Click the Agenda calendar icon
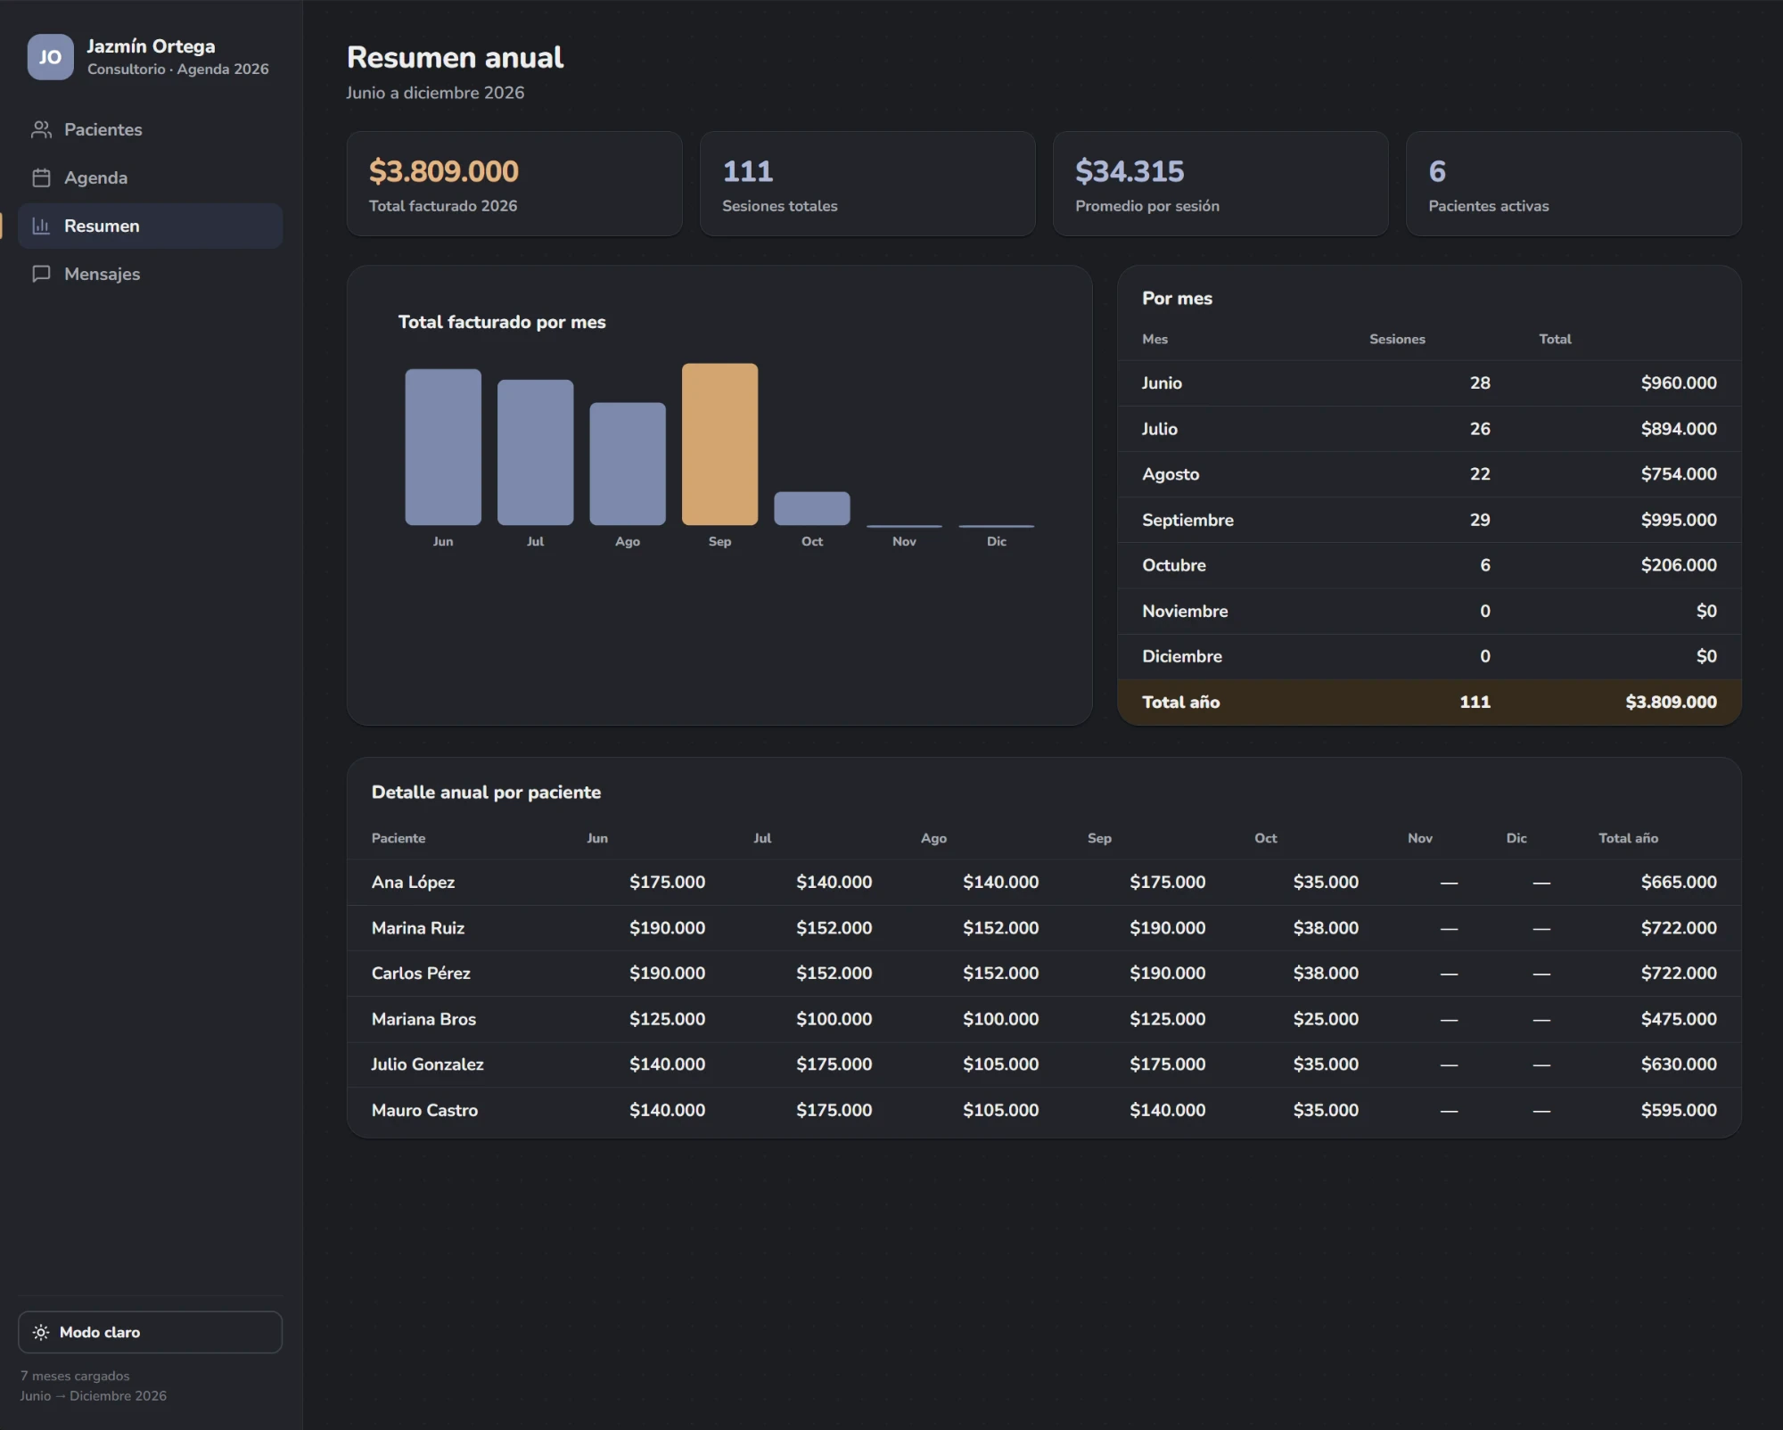 pos(41,177)
